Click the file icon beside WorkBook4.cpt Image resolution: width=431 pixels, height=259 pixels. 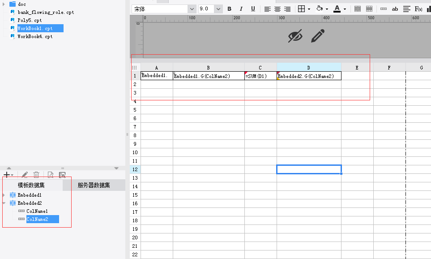pos(13,36)
